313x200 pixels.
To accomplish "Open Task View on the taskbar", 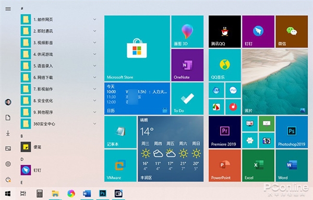I will point(23,193).
